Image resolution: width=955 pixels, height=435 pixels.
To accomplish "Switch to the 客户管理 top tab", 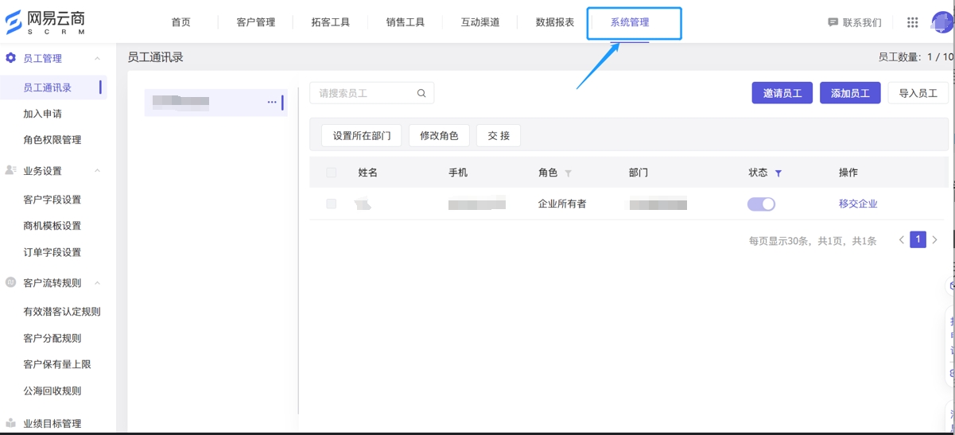I will 255,22.
